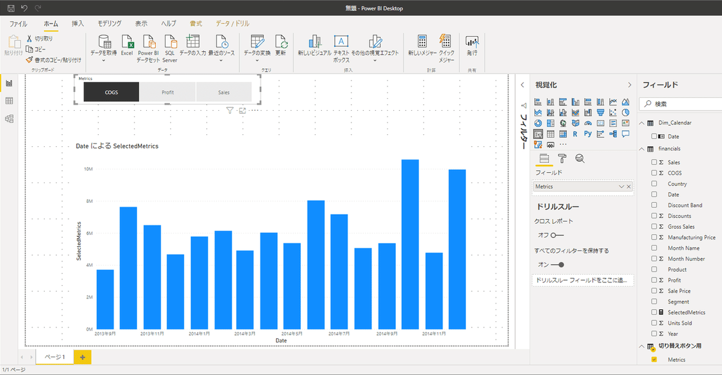Select the Python (Py) visual
This screenshot has height=375, width=722.
click(x=588, y=134)
